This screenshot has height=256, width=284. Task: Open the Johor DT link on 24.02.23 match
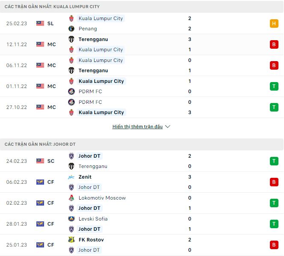(89, 156)
